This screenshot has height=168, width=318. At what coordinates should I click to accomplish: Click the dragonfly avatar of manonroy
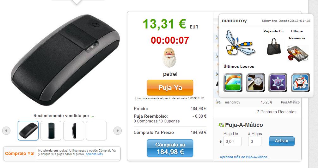tap(241, 43)
